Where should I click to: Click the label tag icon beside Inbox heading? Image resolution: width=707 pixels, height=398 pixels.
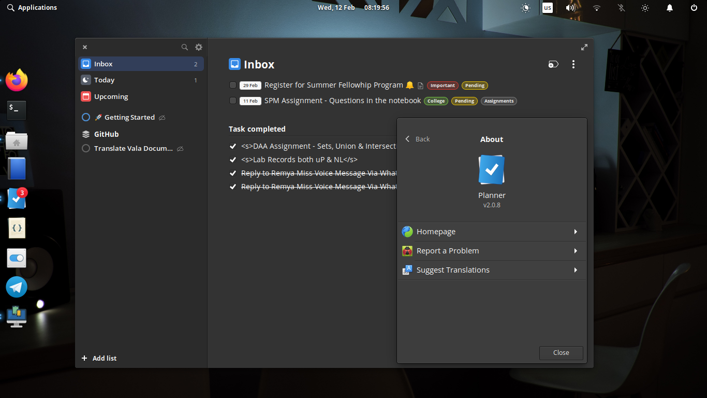[x=553, y=64]
